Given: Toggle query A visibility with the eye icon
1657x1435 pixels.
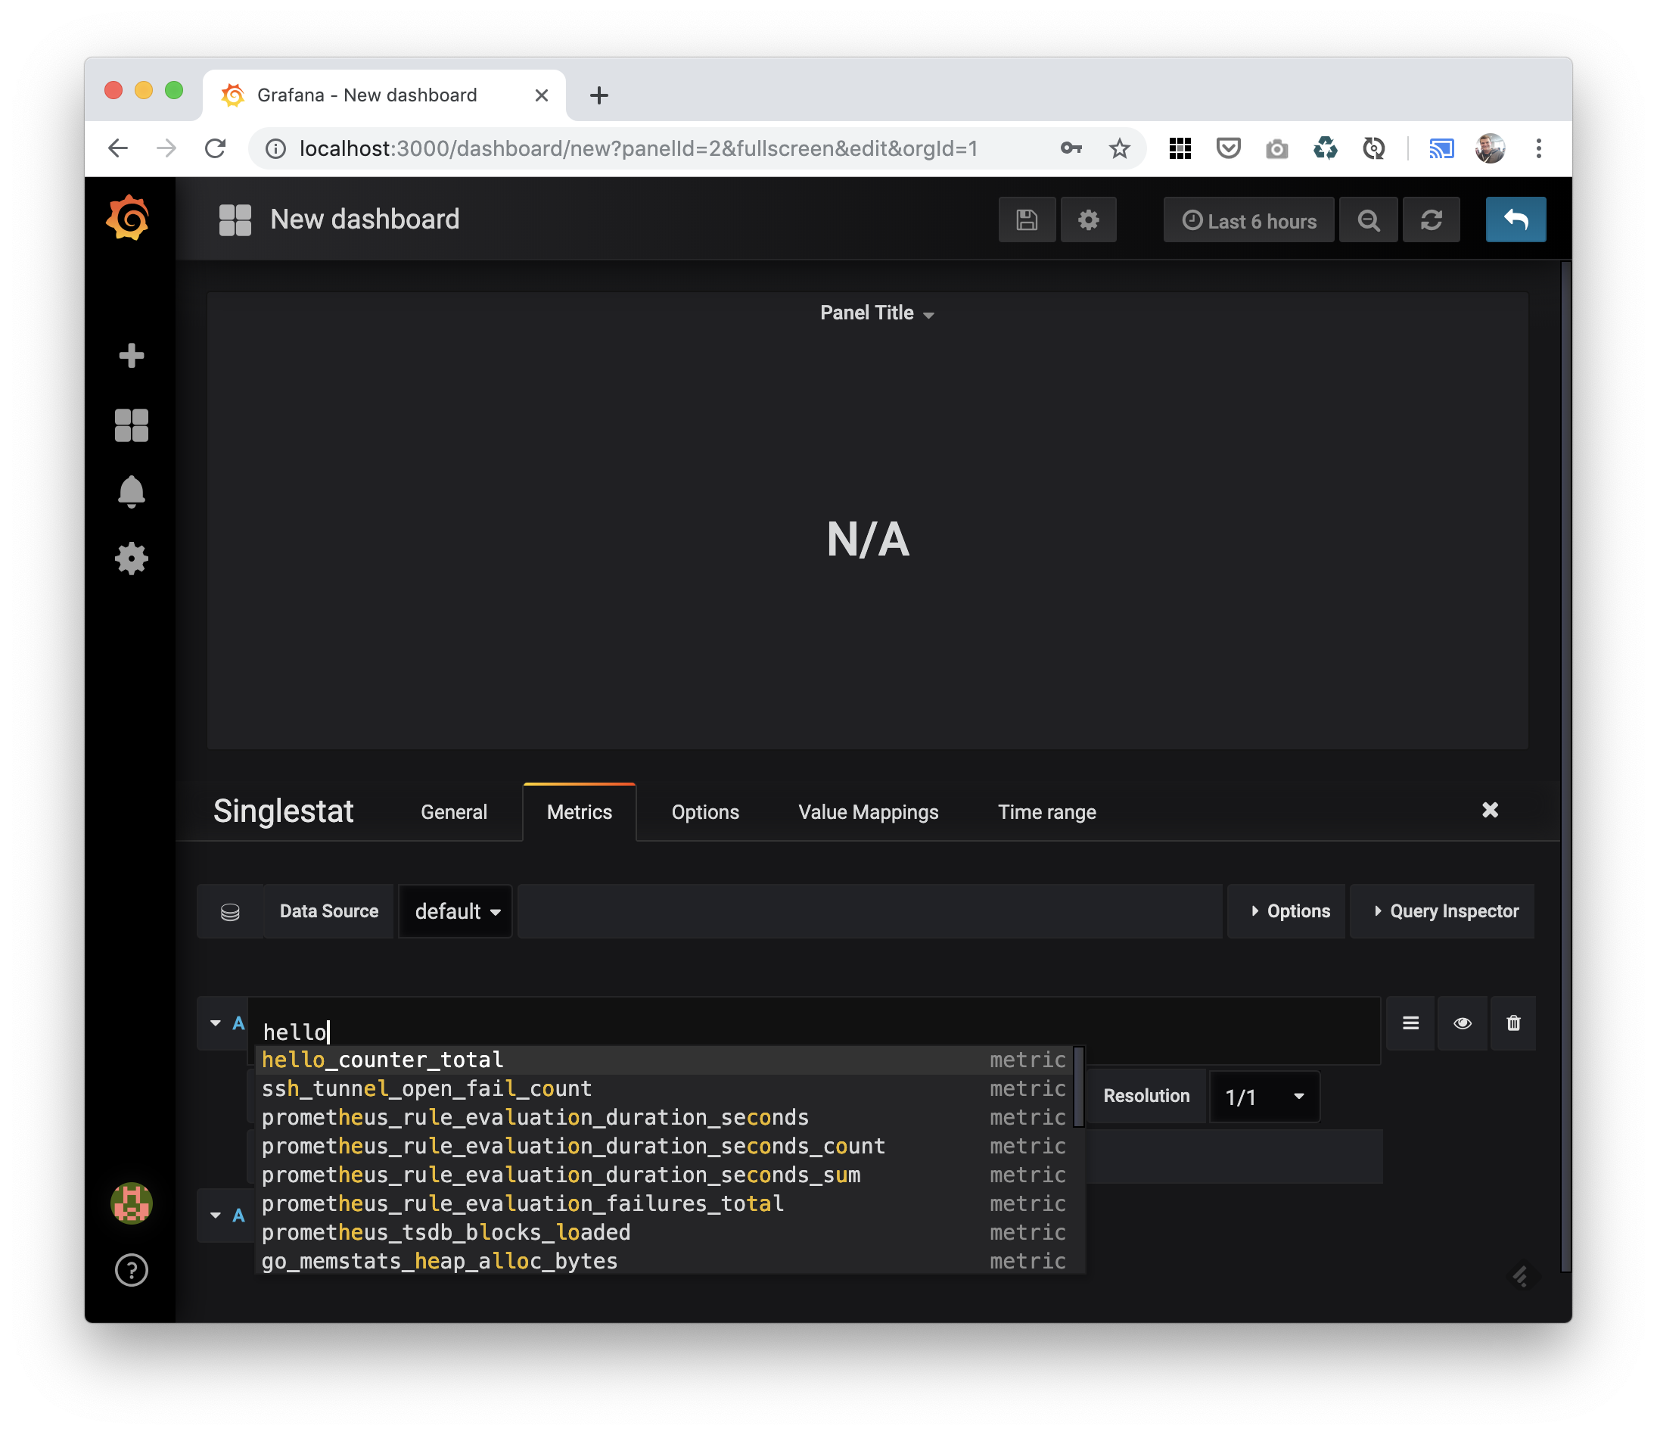Looking at the screenshot, I should (1463, 1023).
